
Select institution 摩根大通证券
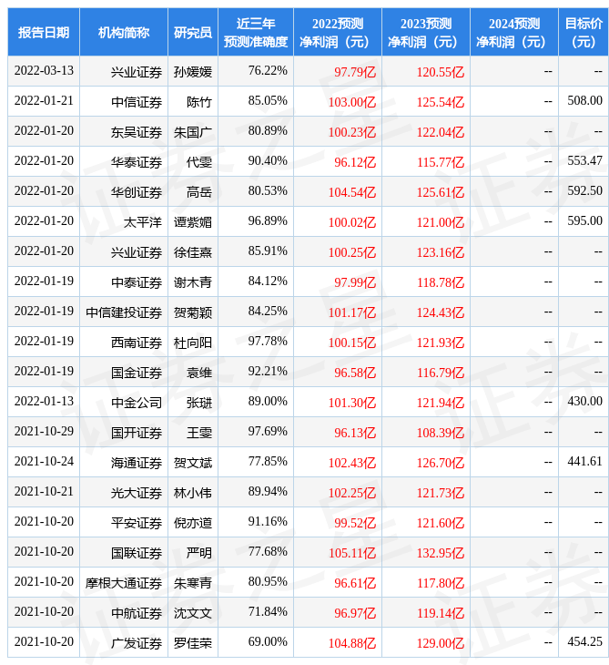(124, 583)
